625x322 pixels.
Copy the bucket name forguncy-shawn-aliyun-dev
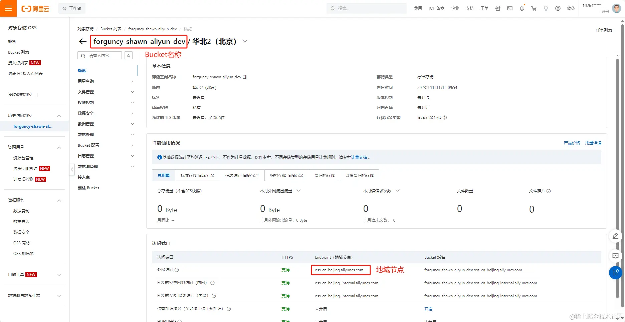pyautogui.click(x=245, y=77)
